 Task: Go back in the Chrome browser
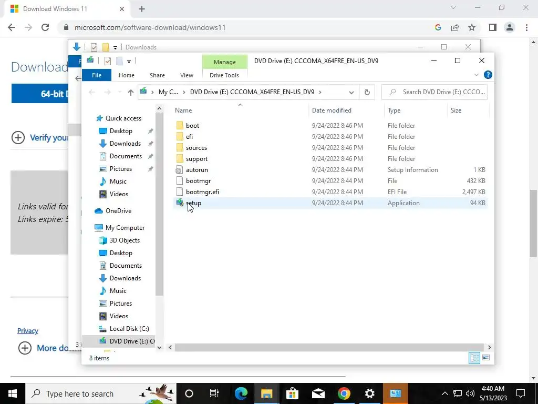point(12,27)
